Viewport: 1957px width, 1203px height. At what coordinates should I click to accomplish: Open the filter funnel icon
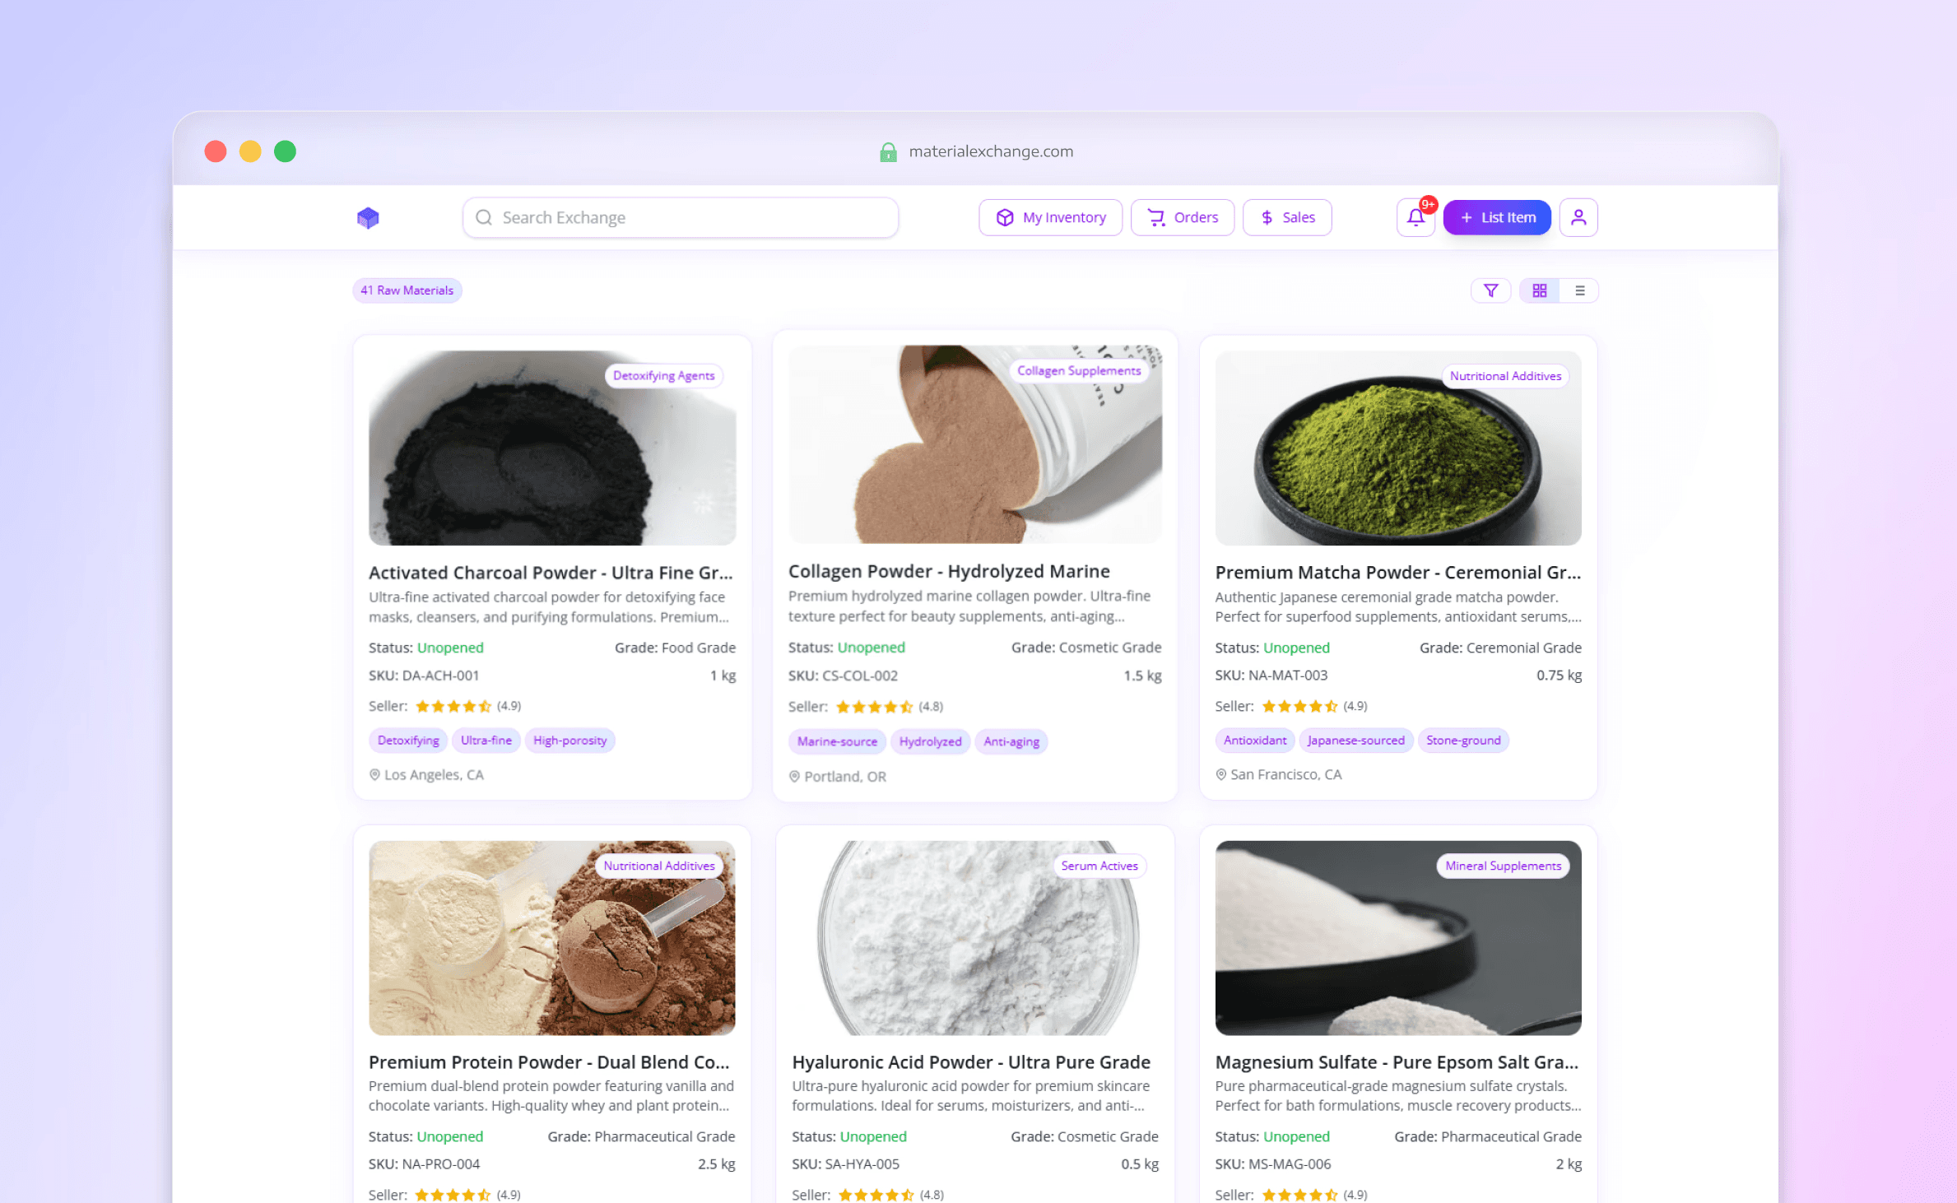pos(1490,290)
